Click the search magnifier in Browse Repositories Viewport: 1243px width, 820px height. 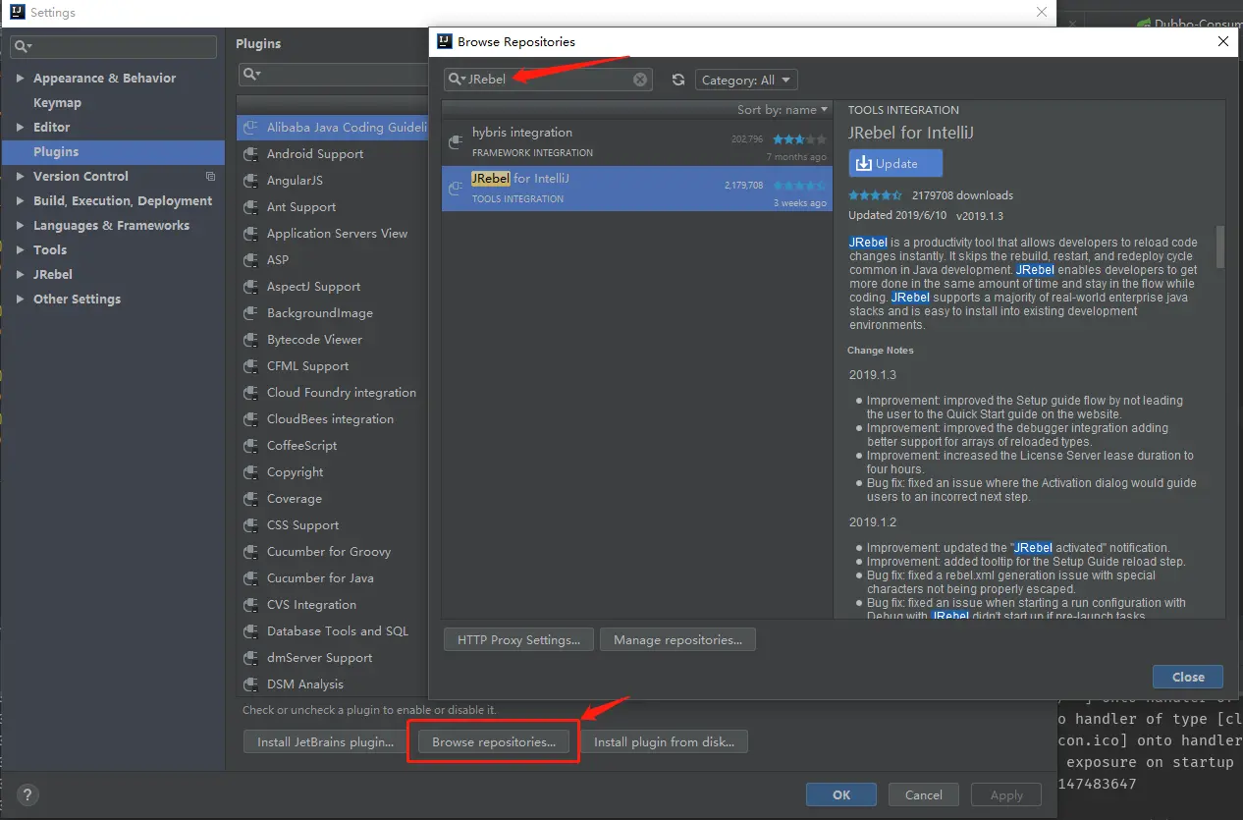[x=457, y=80]
